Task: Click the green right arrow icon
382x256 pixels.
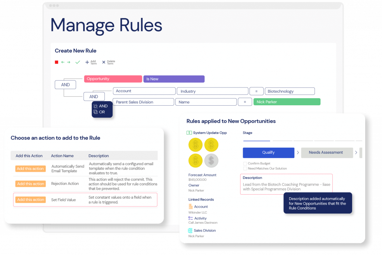Action: click(x=69, y=62)
